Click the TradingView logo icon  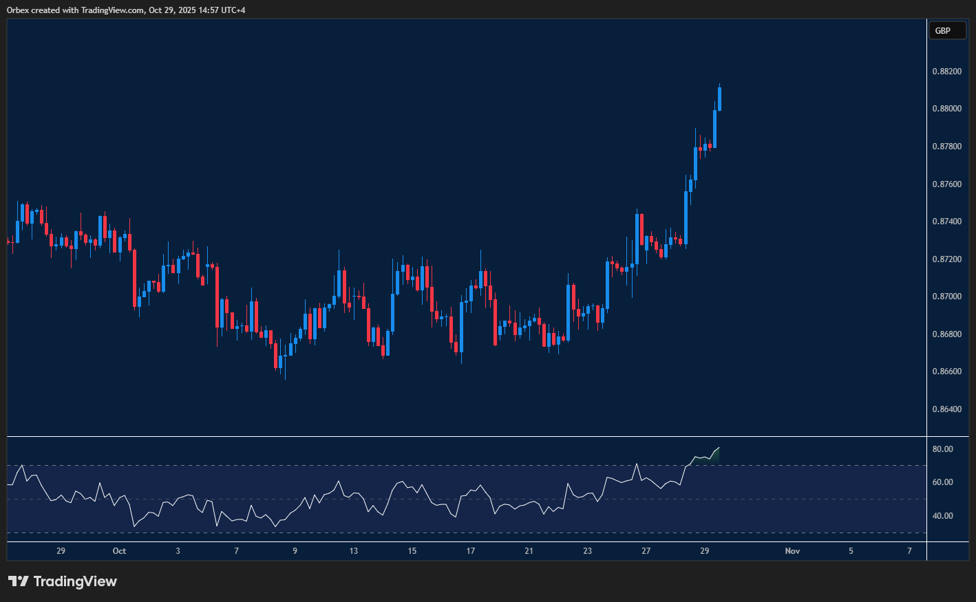coord(19,581)
